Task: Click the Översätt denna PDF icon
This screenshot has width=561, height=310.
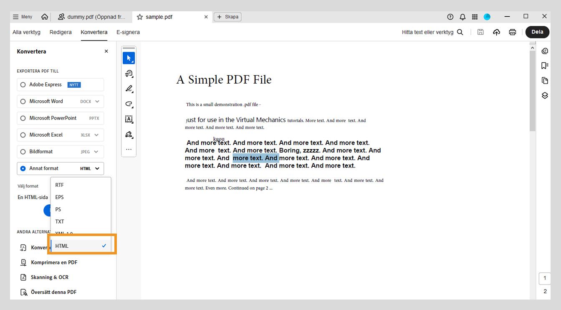Action: [x=23, y=292]
